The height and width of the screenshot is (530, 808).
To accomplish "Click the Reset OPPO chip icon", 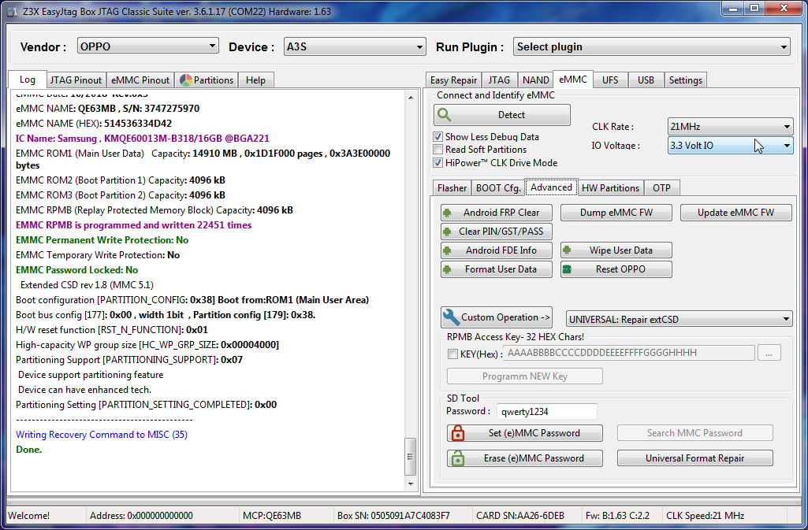I will coord(566,269).
